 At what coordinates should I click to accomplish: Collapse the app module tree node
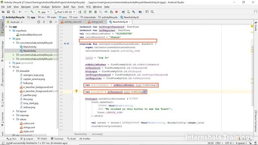6,27
